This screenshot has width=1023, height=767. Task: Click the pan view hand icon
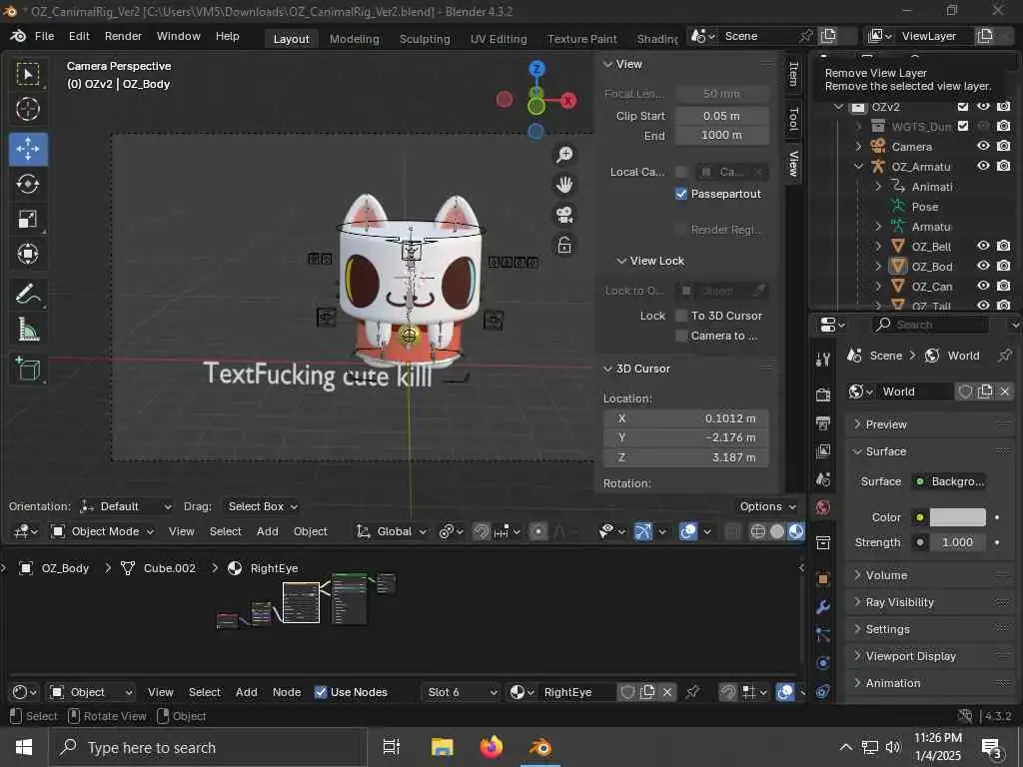coord(564,185)
